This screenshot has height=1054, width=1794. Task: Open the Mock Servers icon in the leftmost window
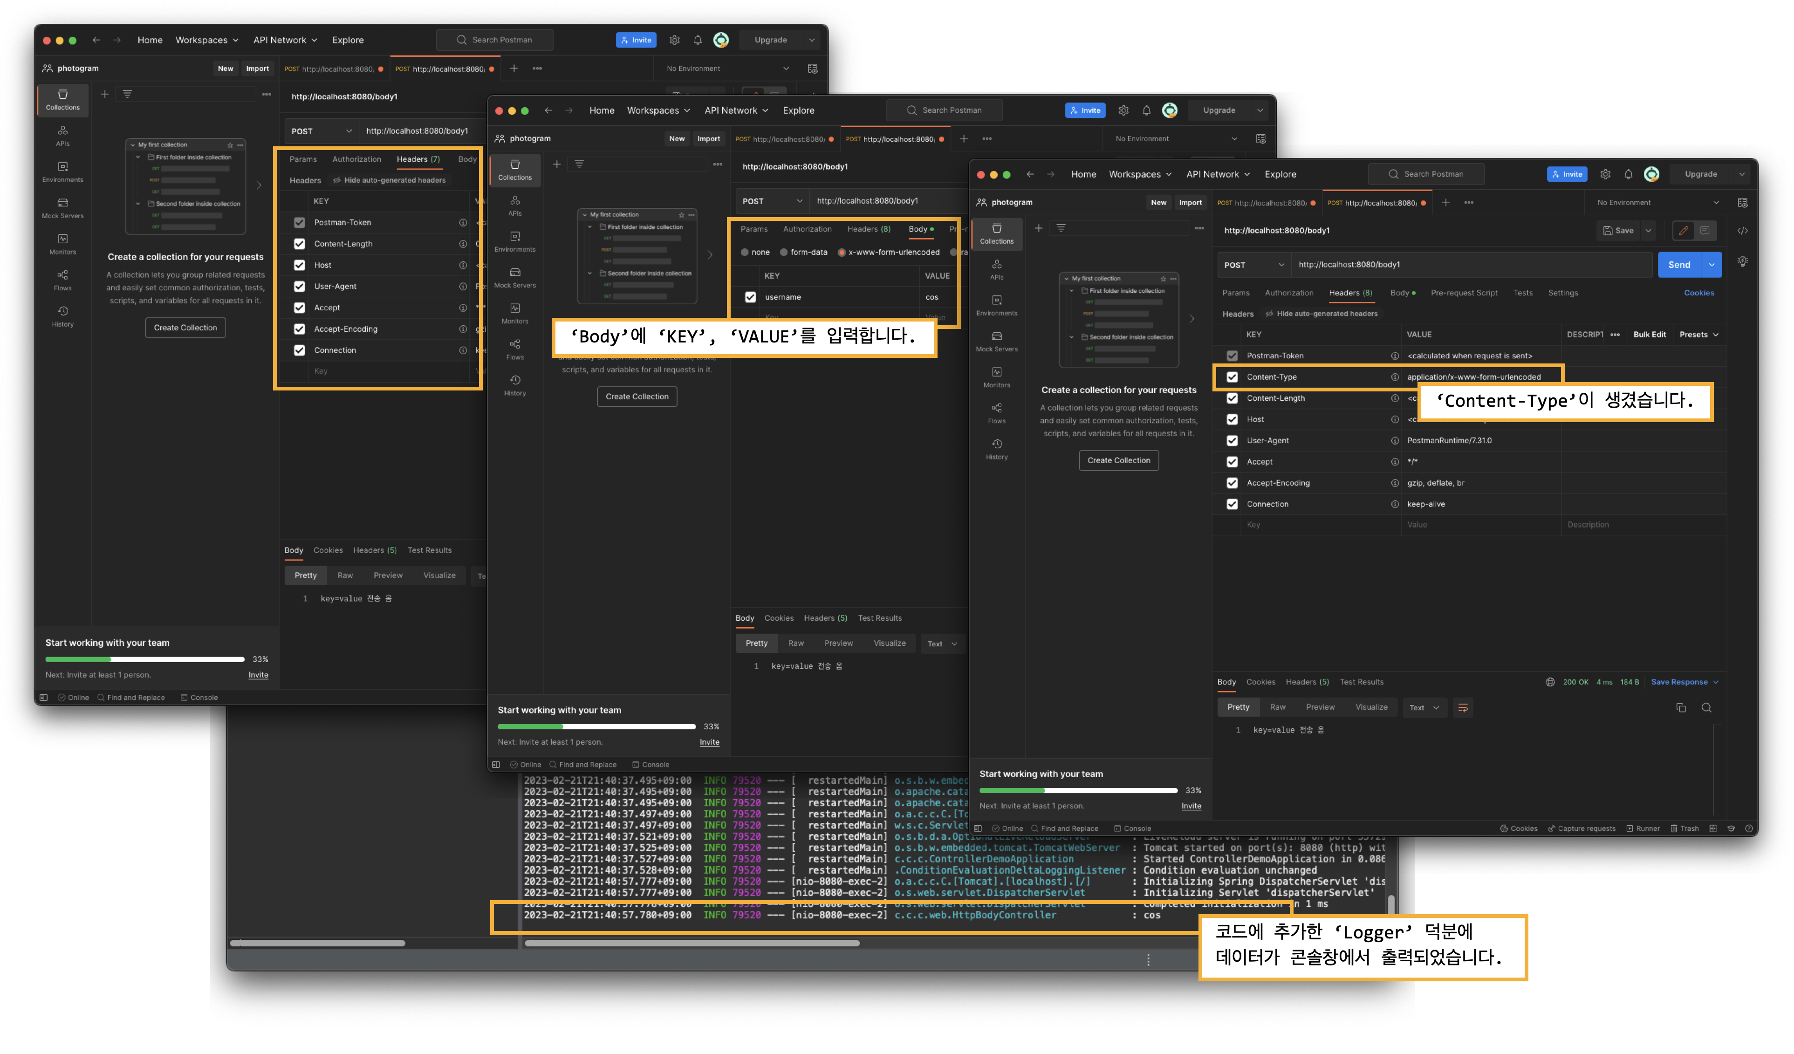(62, 209)
